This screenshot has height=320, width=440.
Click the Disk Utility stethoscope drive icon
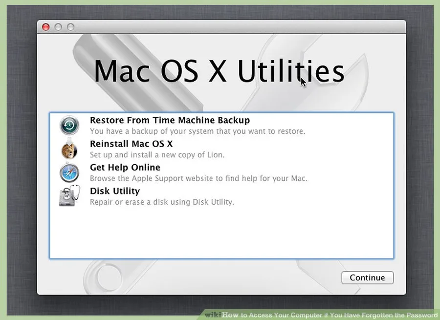(x=69, y=196)
